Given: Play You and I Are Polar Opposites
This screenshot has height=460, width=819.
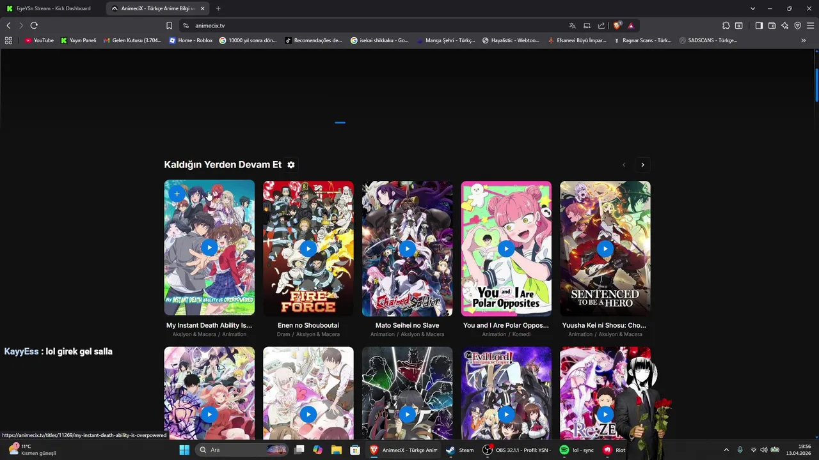Looking at the screenshot, I should pyautogui.click(x=506, y=248).
